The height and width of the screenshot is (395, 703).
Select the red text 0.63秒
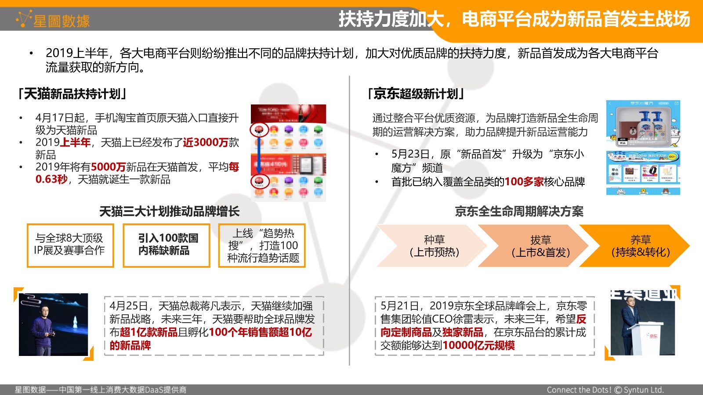pos(51,179)
